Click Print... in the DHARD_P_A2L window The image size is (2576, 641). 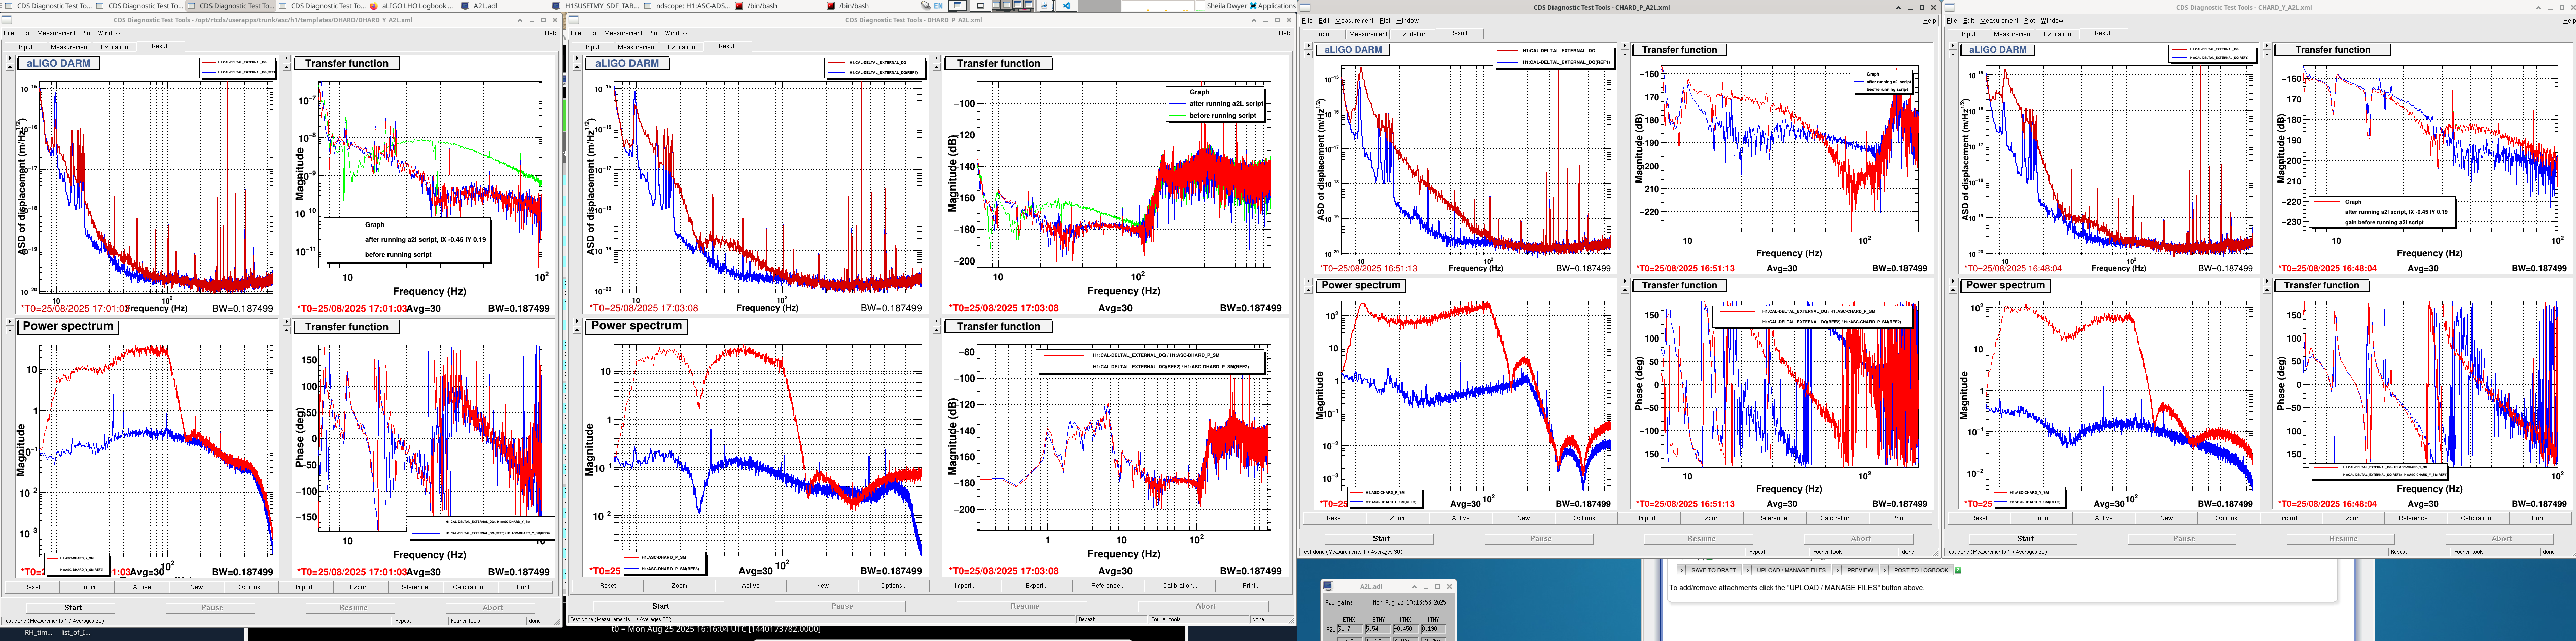[x=1250, y=585]
